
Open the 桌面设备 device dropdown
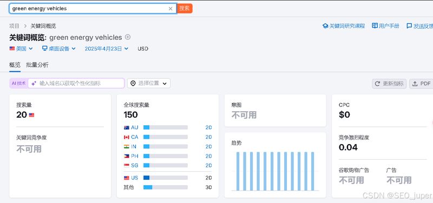coord(59,49)
